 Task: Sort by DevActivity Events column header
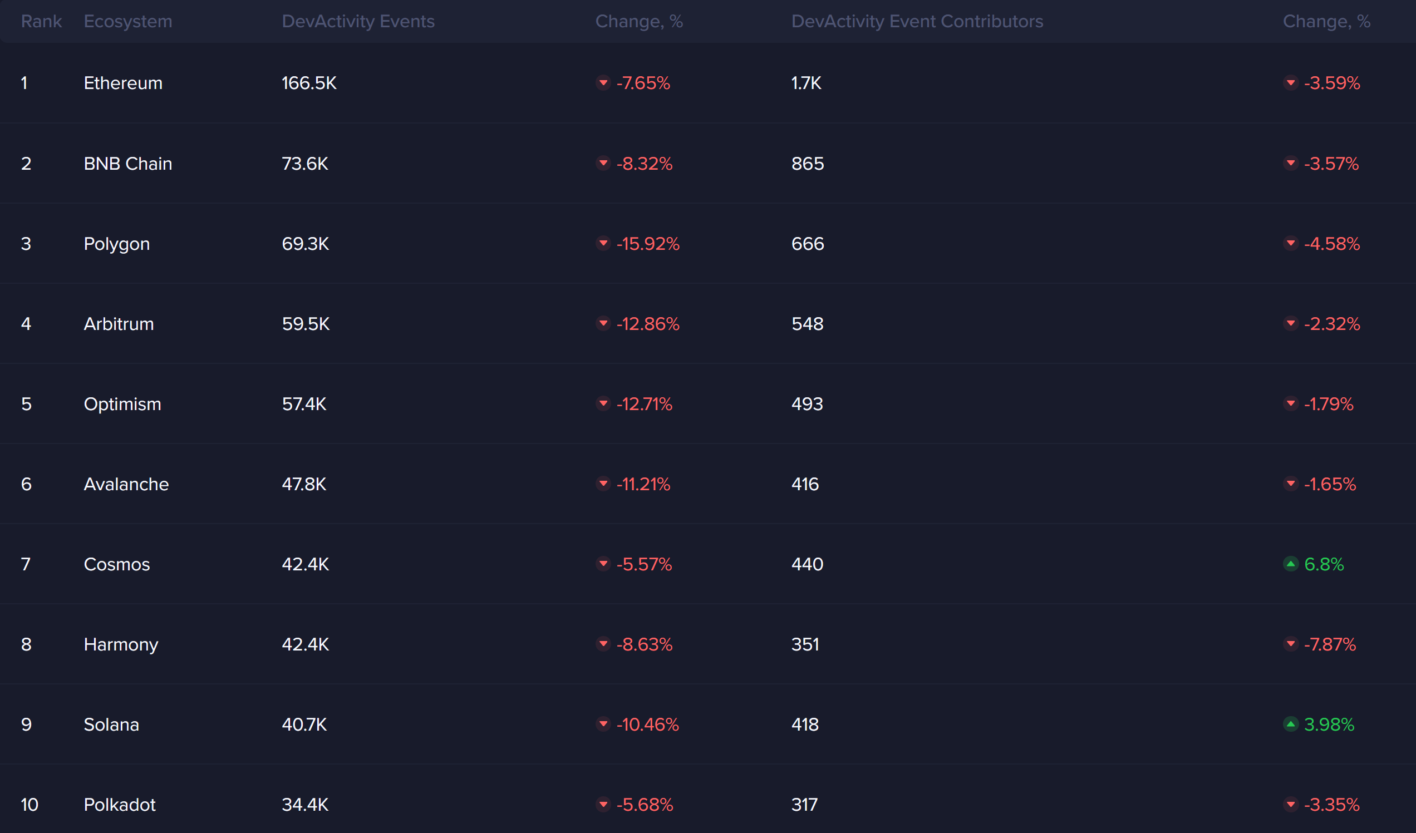pos(358,21)
